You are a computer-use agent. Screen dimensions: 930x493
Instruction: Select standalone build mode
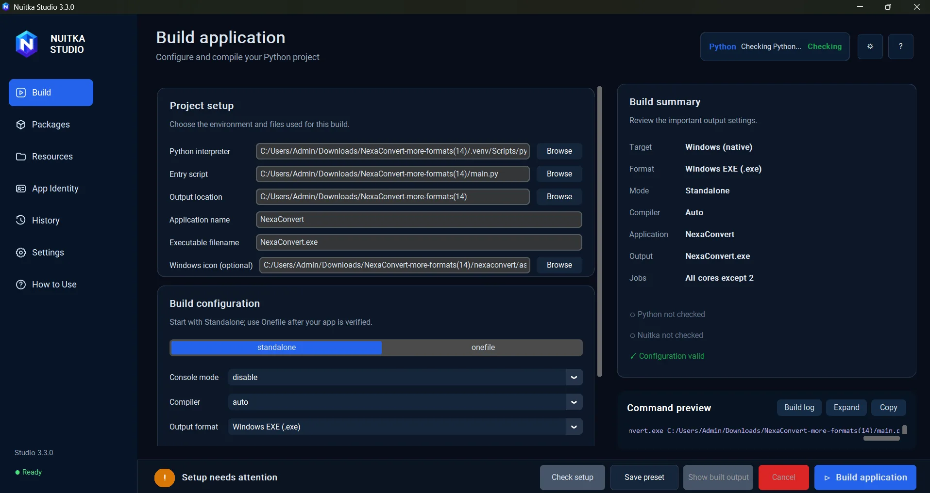coord(276,348)
